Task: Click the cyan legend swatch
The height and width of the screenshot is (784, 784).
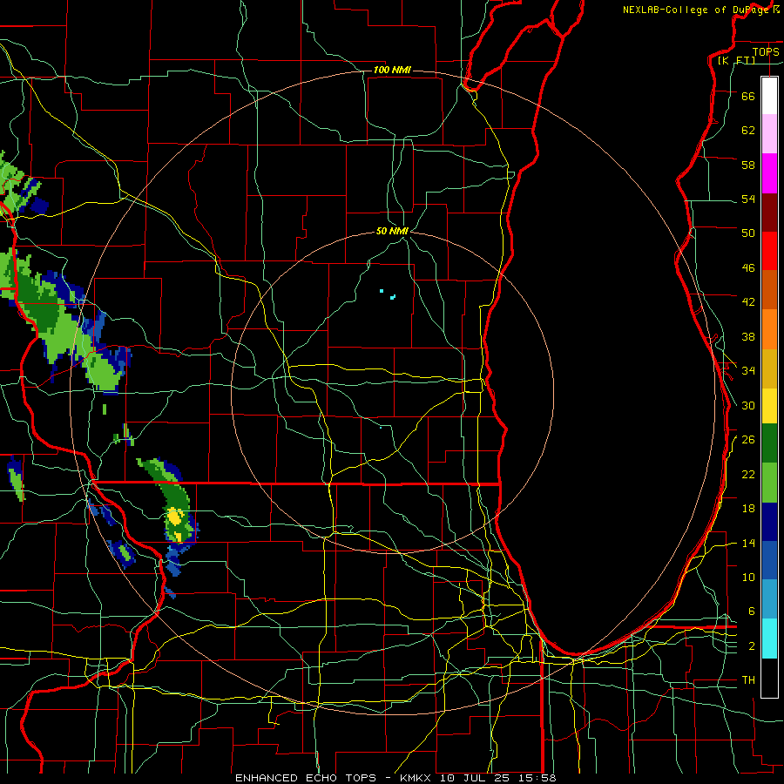Action: click(769, 639)
